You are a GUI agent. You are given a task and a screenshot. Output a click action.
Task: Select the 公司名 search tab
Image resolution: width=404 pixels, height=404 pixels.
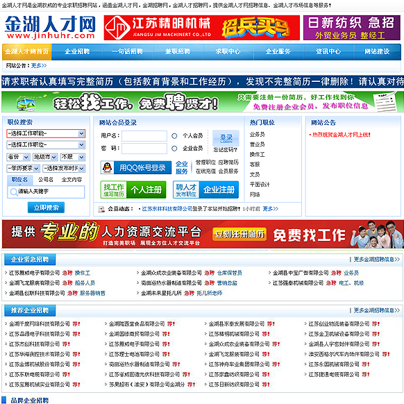[x=46, y=180]
